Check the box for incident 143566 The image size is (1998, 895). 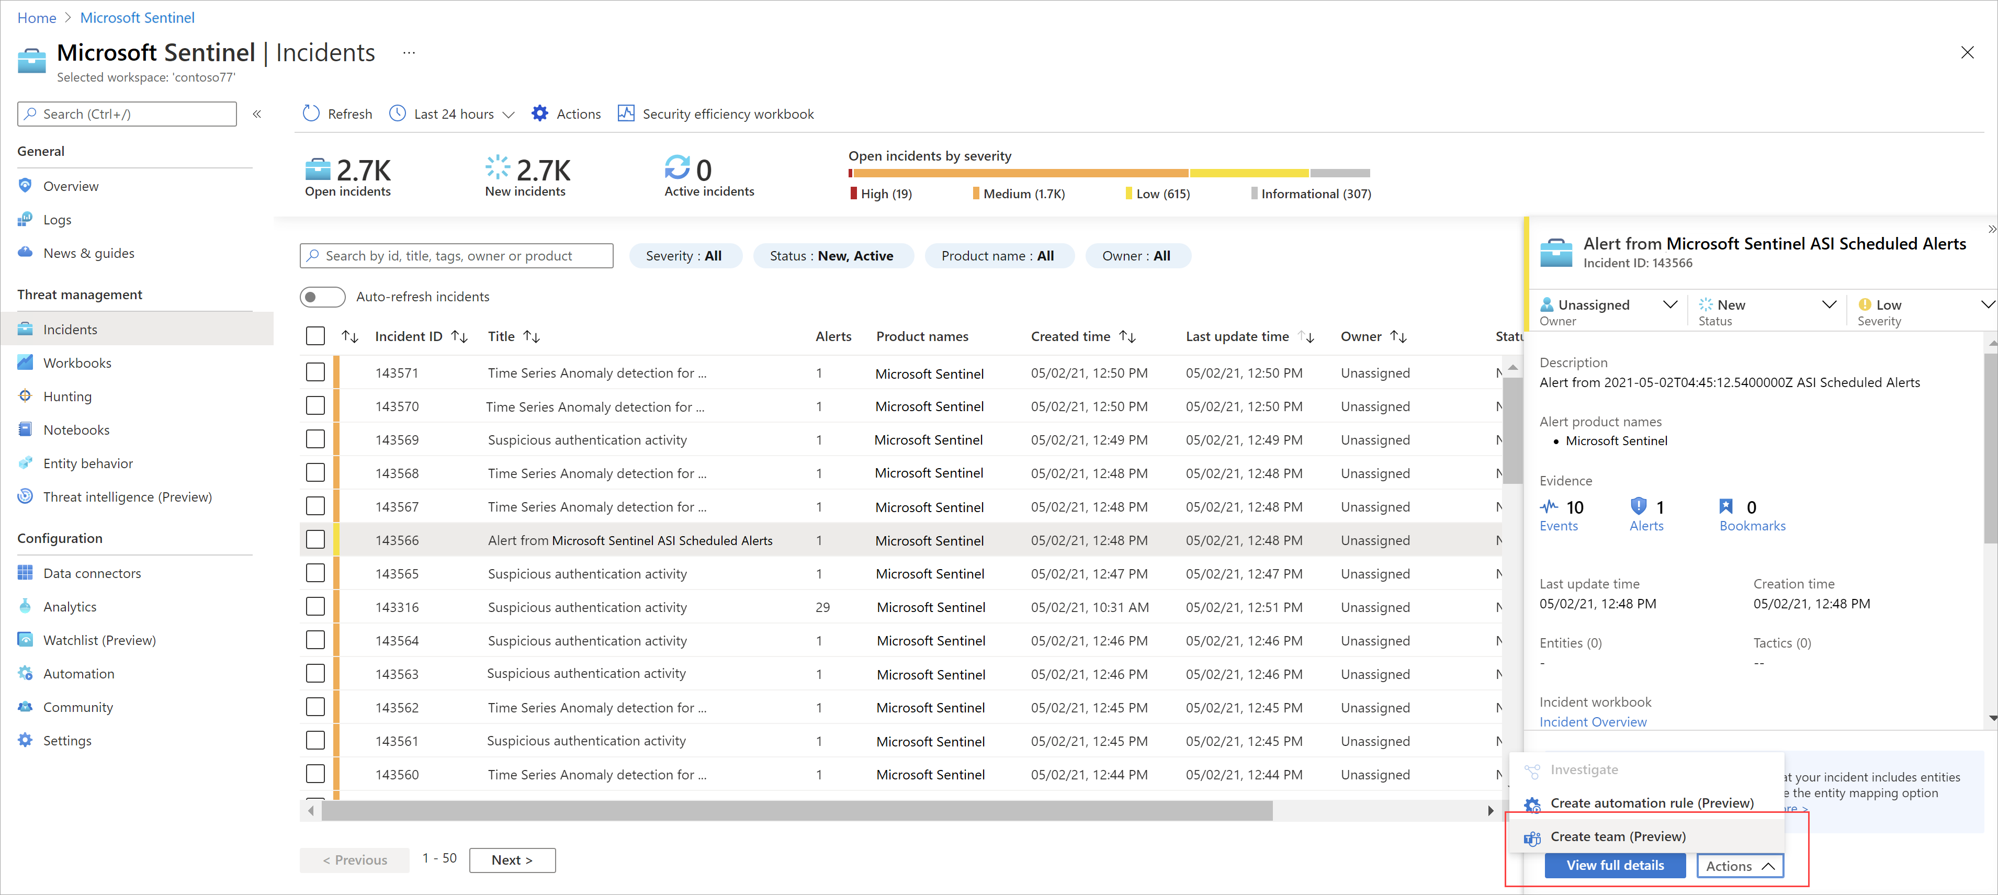tap(315, 539)
